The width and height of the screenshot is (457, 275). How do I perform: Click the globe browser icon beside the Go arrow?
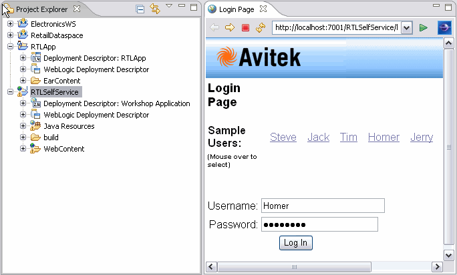(x=444, y=27)
